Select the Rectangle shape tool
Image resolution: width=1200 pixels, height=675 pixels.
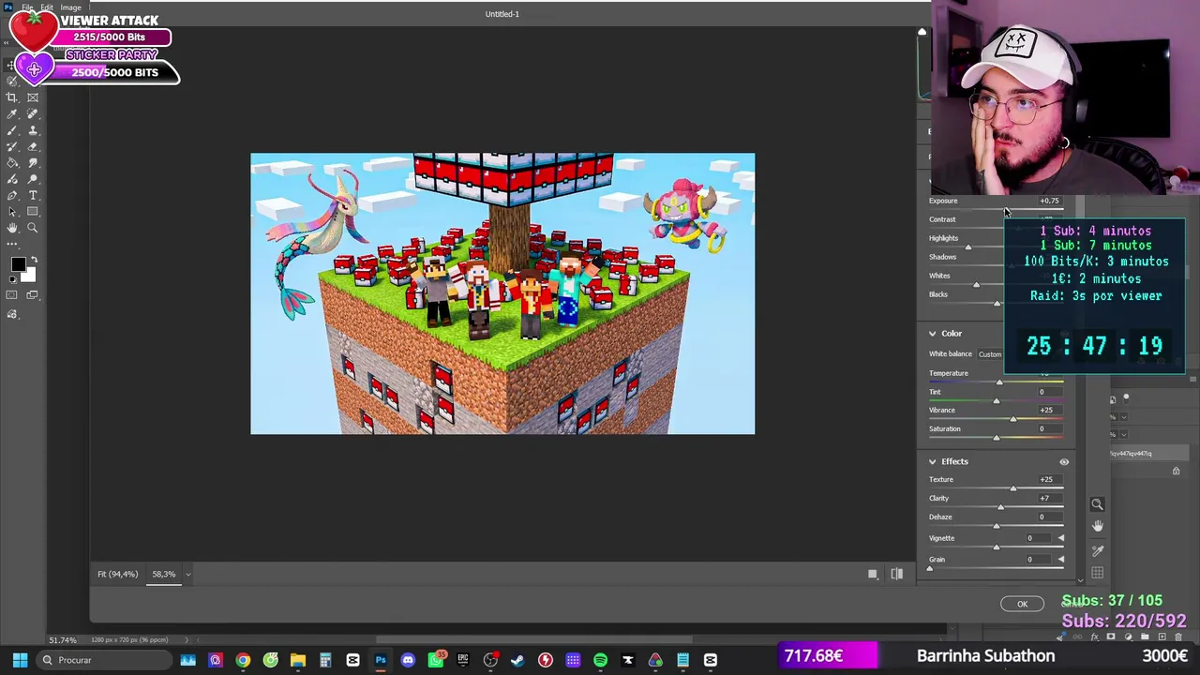pyautogui.click(x=33, y=212)
